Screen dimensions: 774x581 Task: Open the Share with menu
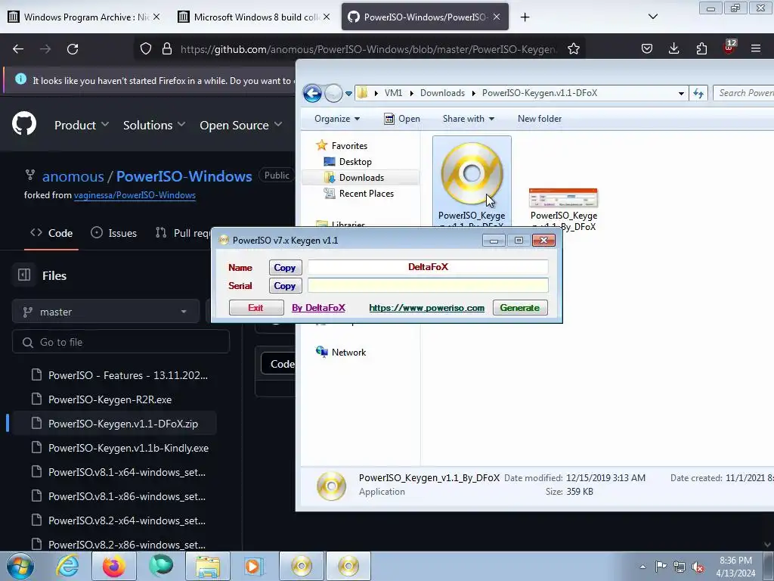pos(469,119)
